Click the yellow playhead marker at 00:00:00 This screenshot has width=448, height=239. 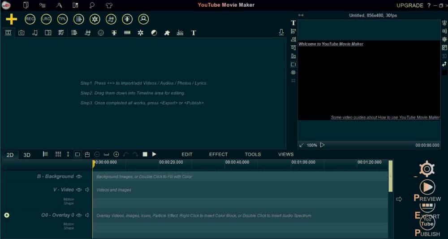94,164
